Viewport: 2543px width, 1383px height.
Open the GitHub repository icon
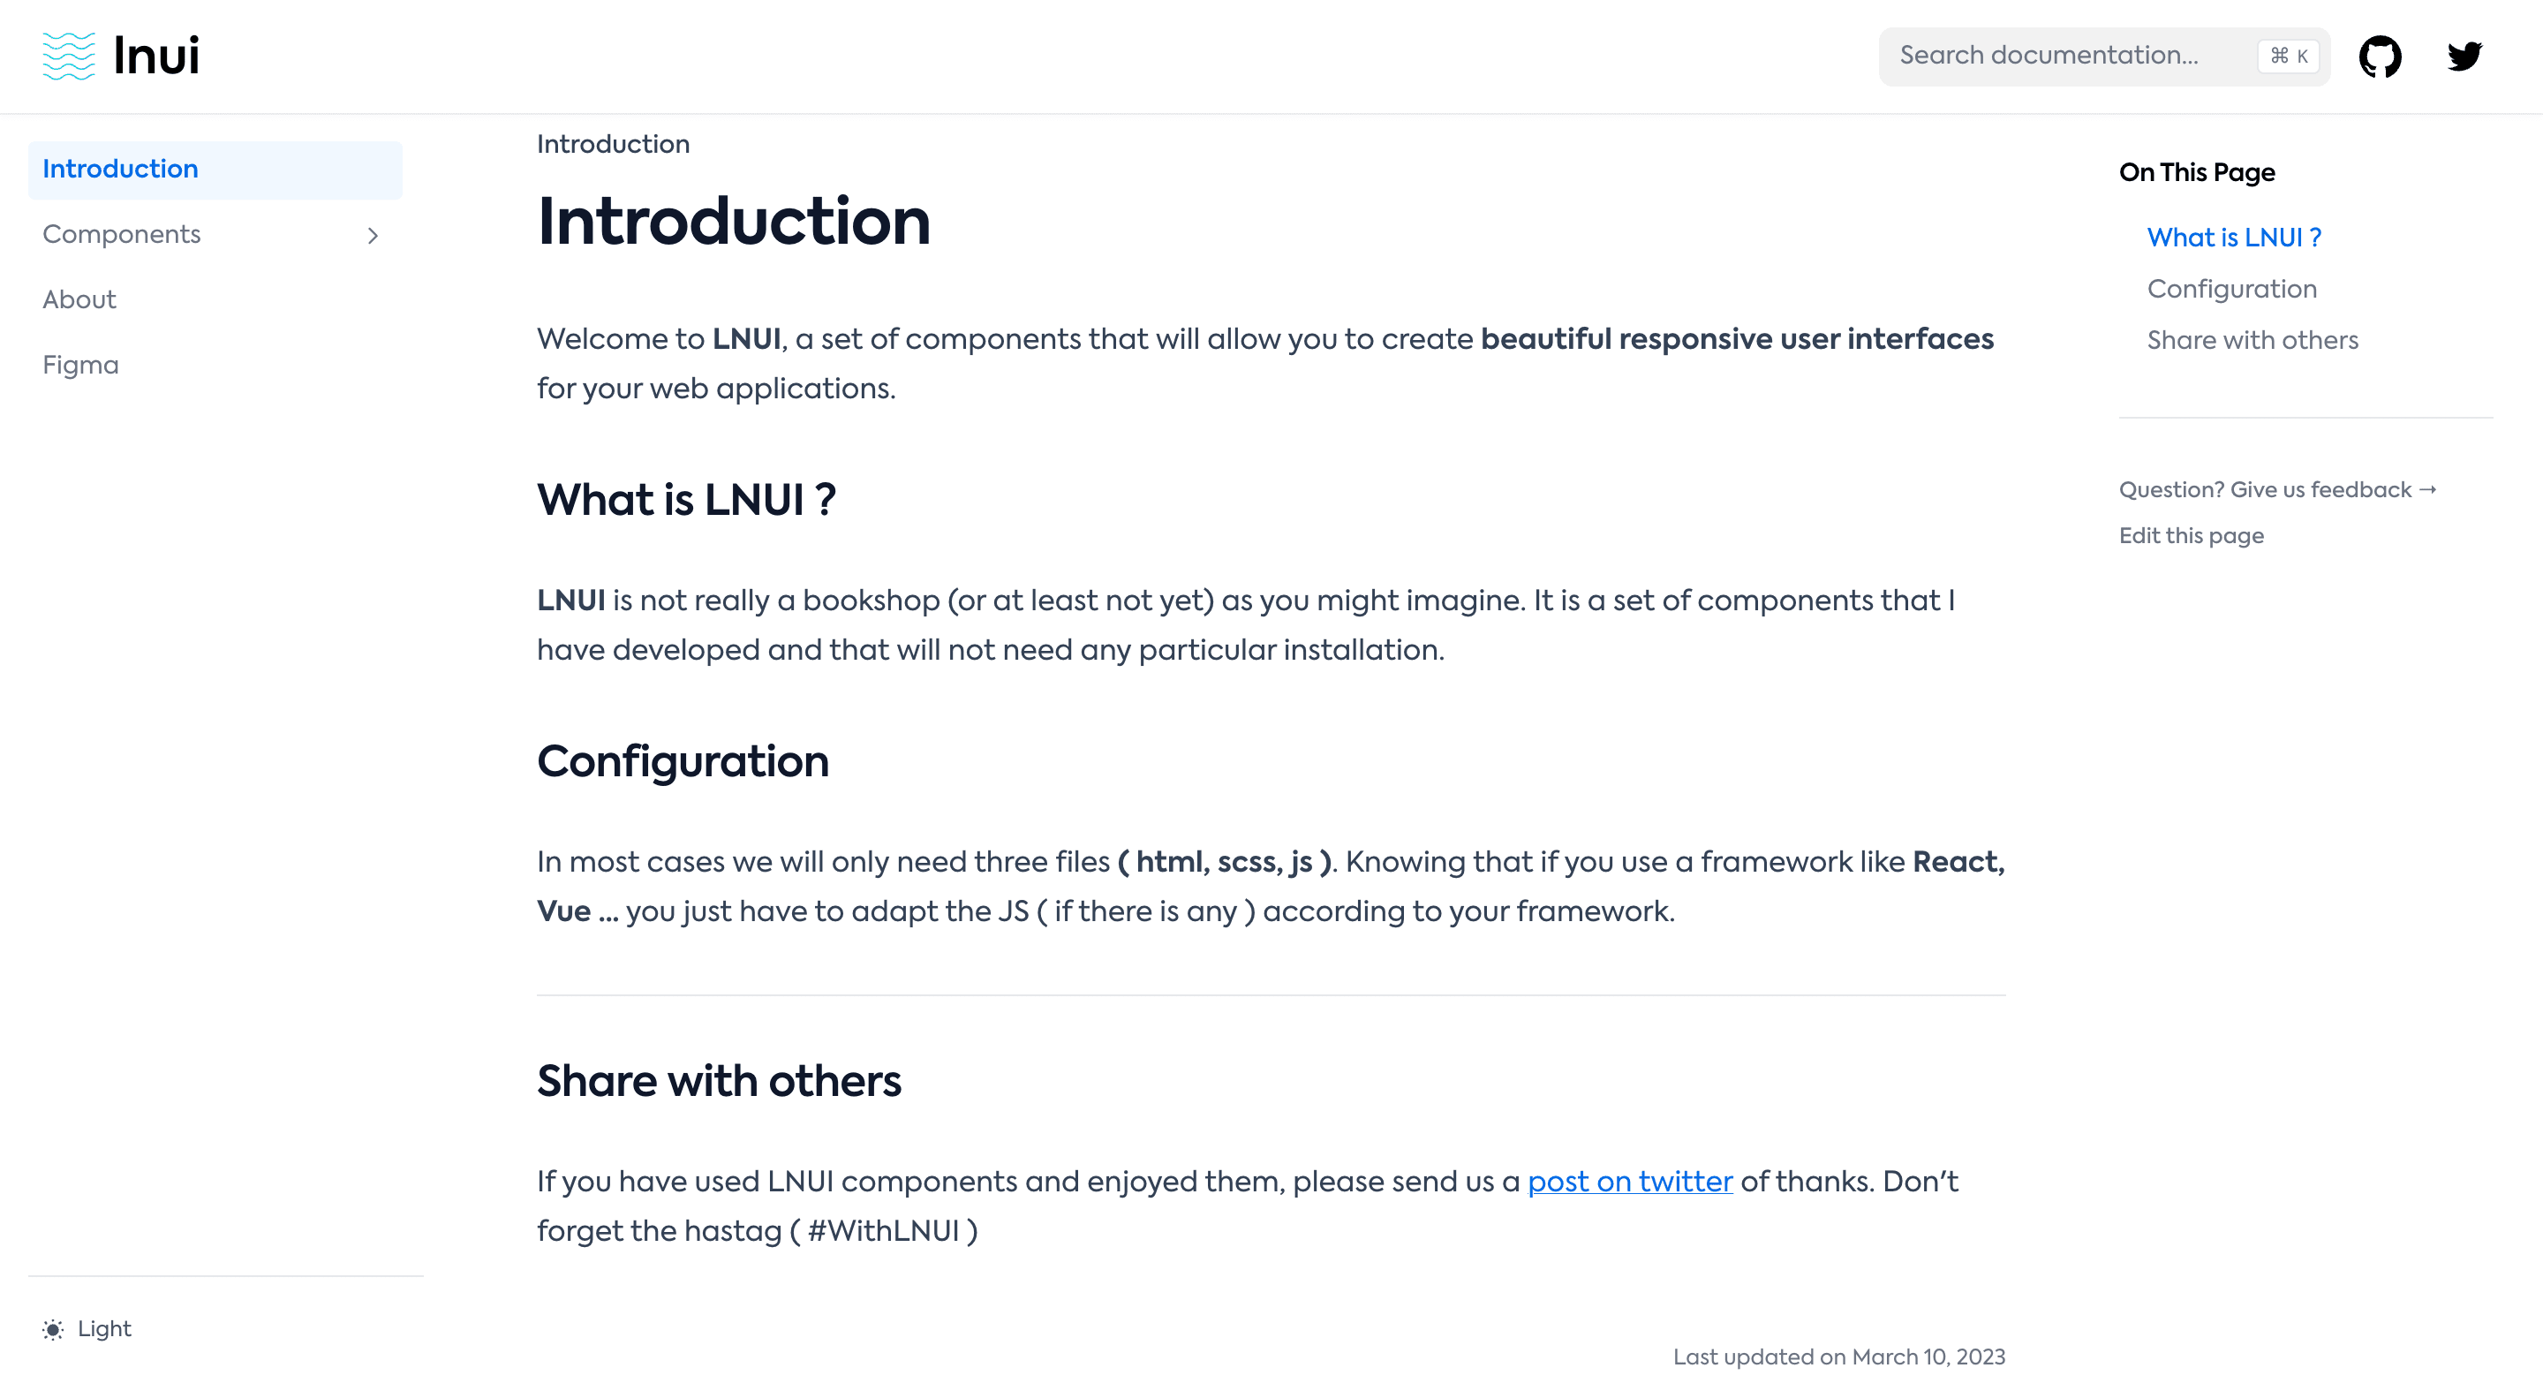[2379, 57]
